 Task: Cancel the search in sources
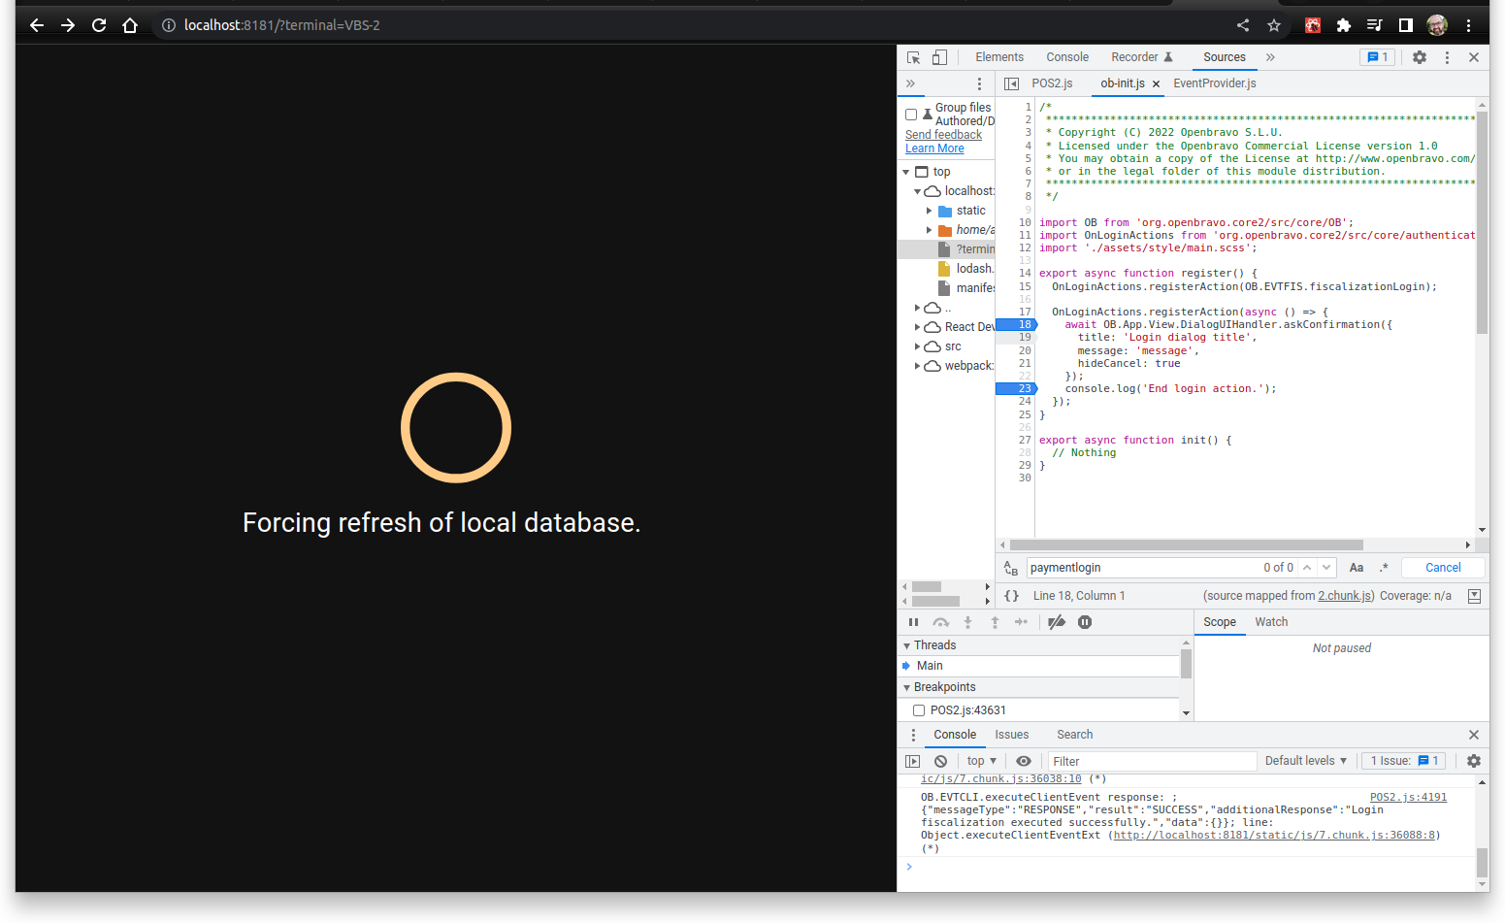pos(1442,568)
